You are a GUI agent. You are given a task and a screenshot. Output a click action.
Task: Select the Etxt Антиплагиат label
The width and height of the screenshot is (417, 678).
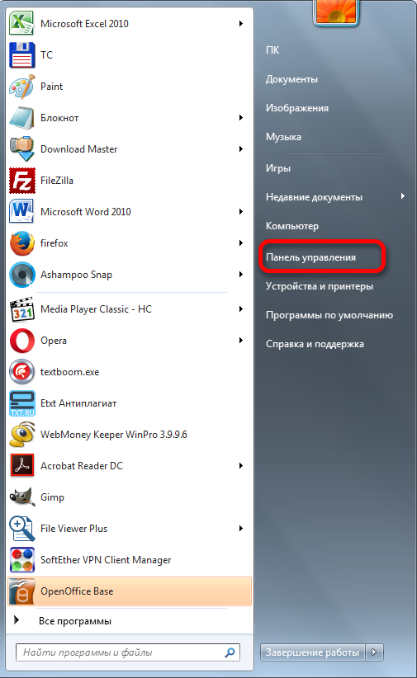point(78,403)
